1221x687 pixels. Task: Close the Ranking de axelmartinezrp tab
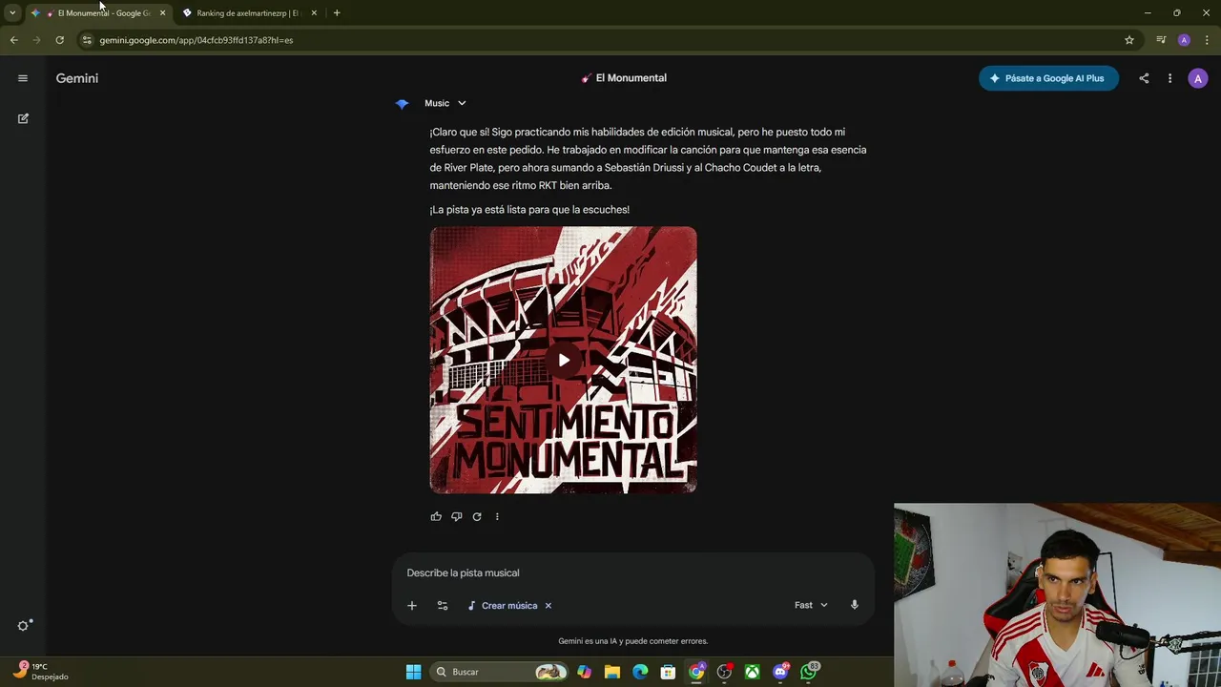314,13
